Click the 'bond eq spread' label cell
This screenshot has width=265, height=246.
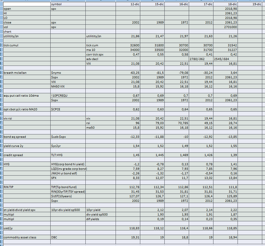pyautogui.click(x=27, y=137)
